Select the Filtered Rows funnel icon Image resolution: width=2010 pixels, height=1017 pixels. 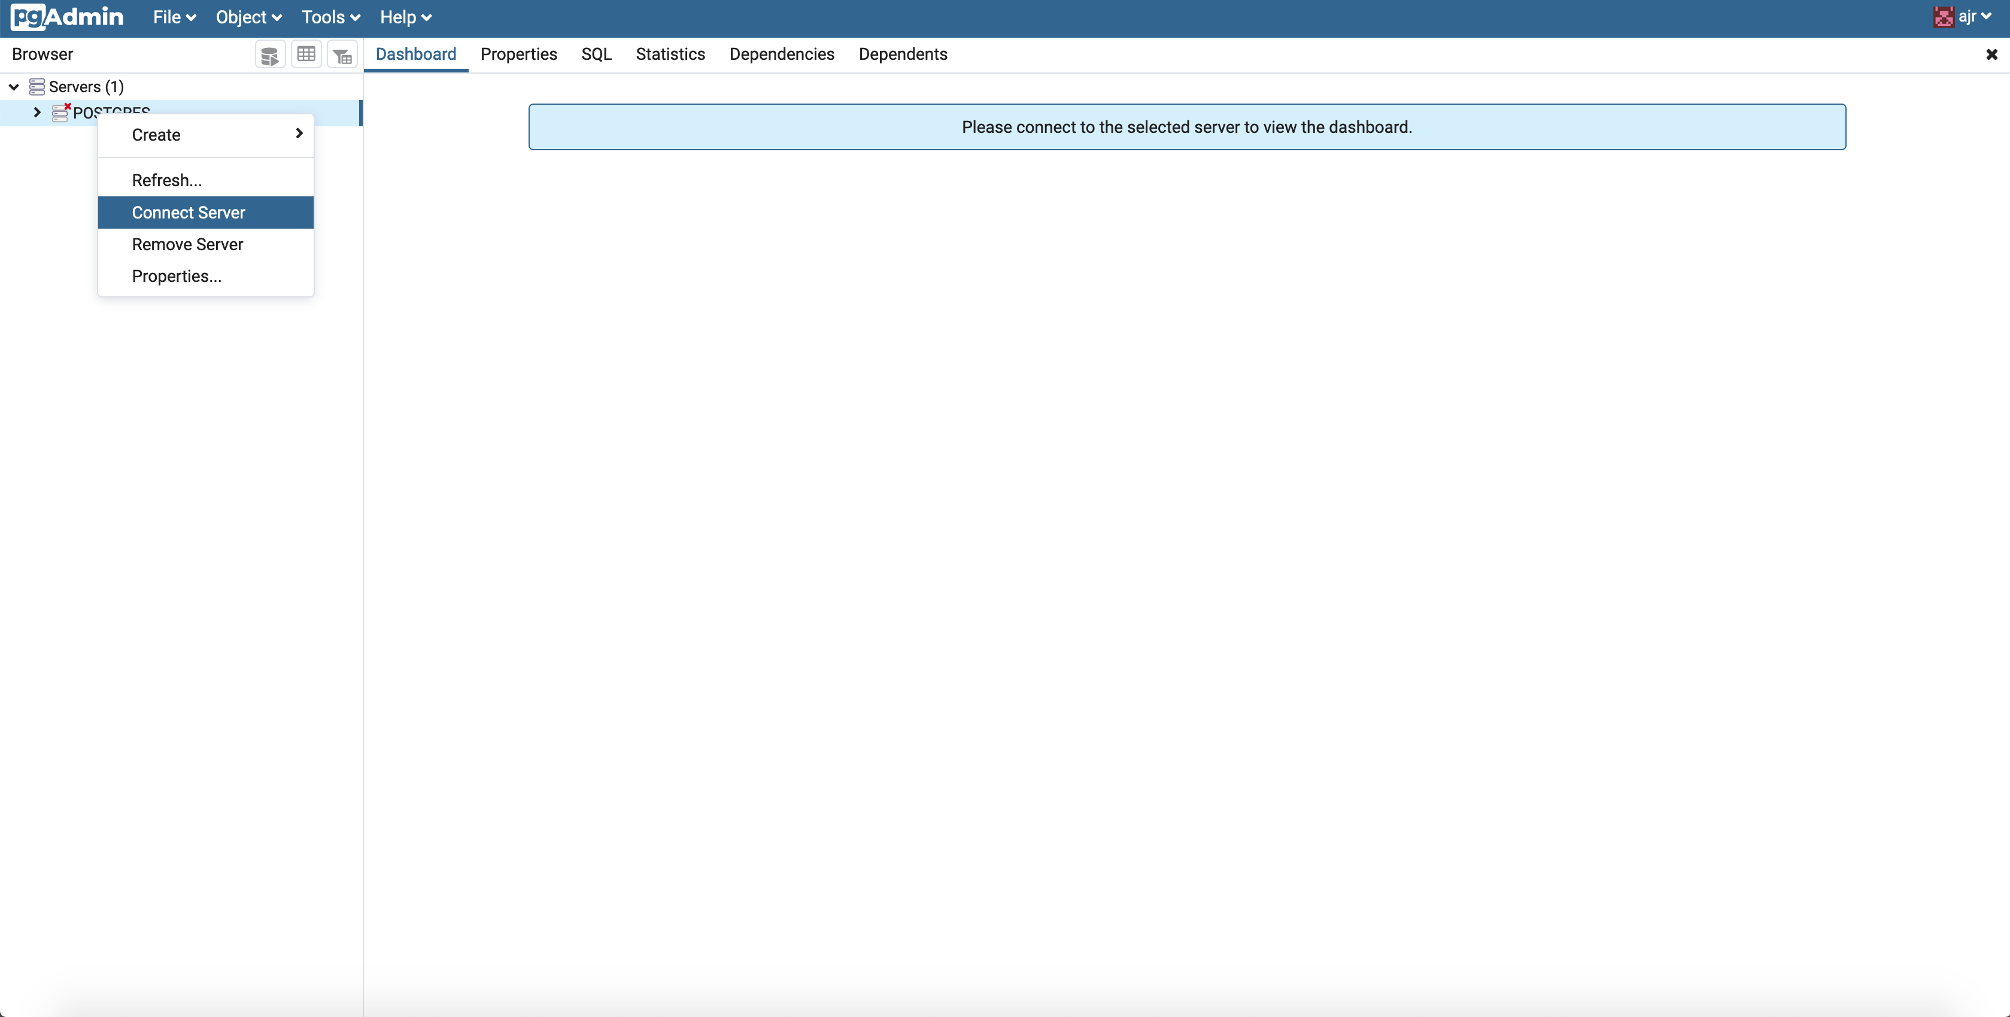[342, 54]
